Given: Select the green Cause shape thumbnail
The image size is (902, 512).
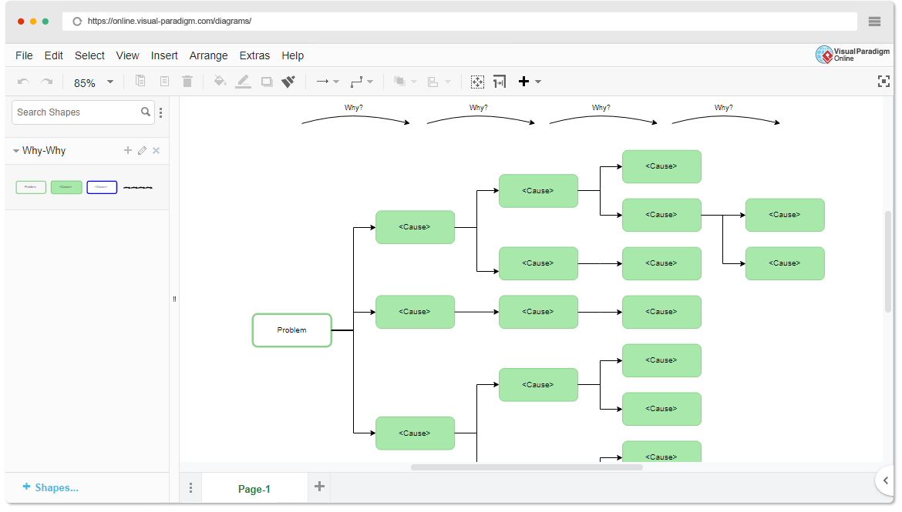Looking at the screenshot, I should 66,187.
